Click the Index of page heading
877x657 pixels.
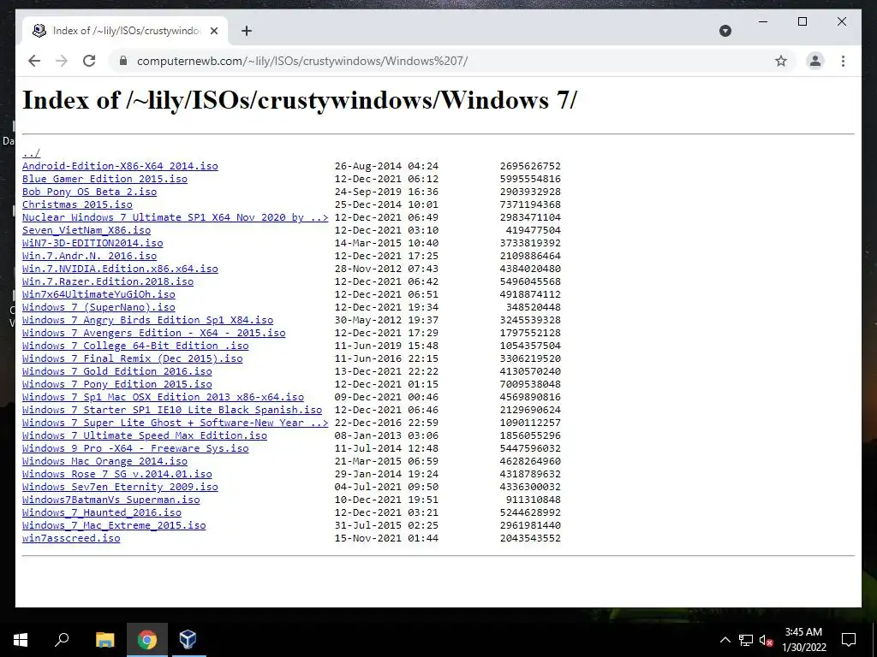pyautogui.click(x=299, y=101)
